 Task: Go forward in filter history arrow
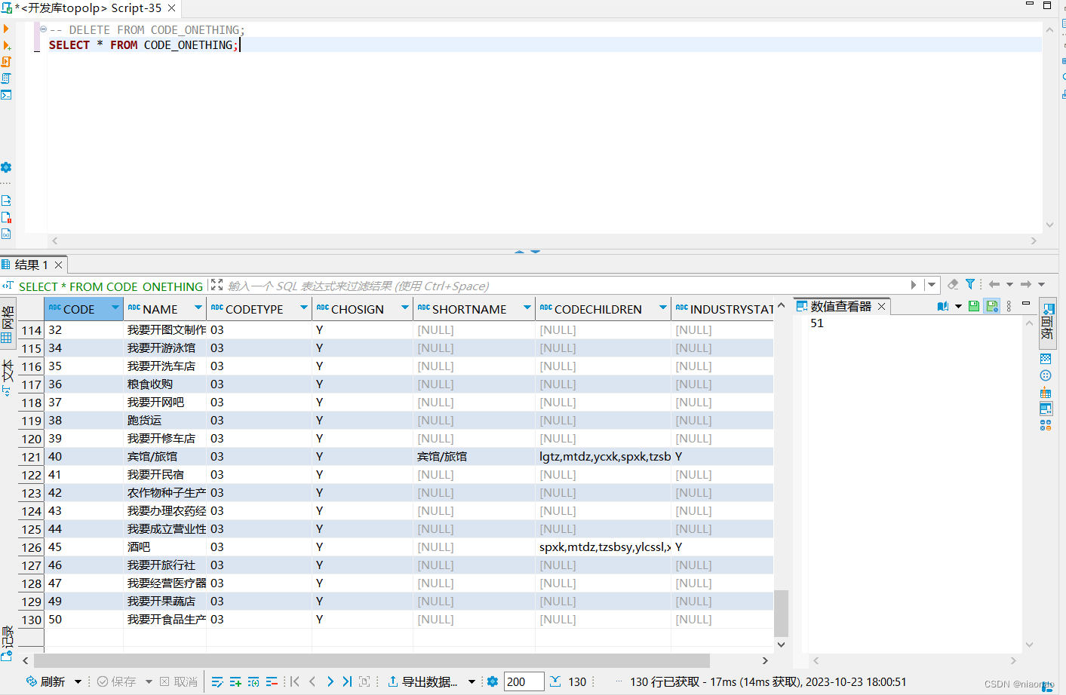(x=1025, y=284)
